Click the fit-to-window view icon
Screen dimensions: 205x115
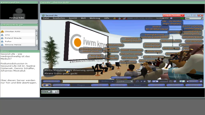pyautogui.click(x=49, y=92)
